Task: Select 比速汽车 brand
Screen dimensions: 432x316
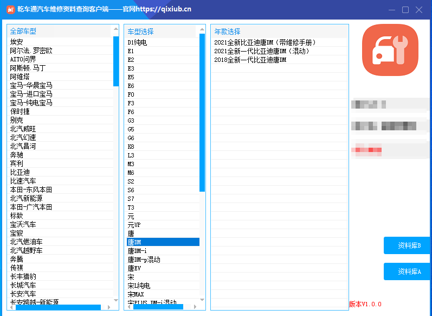Action: tap(60, 181)
